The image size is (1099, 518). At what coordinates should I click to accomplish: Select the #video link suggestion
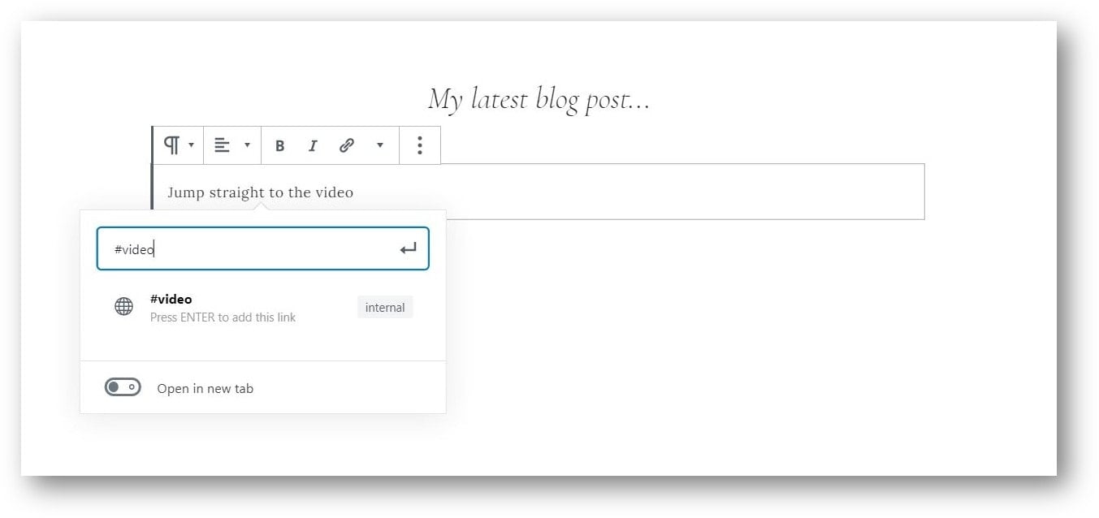(x=262, y=307)
